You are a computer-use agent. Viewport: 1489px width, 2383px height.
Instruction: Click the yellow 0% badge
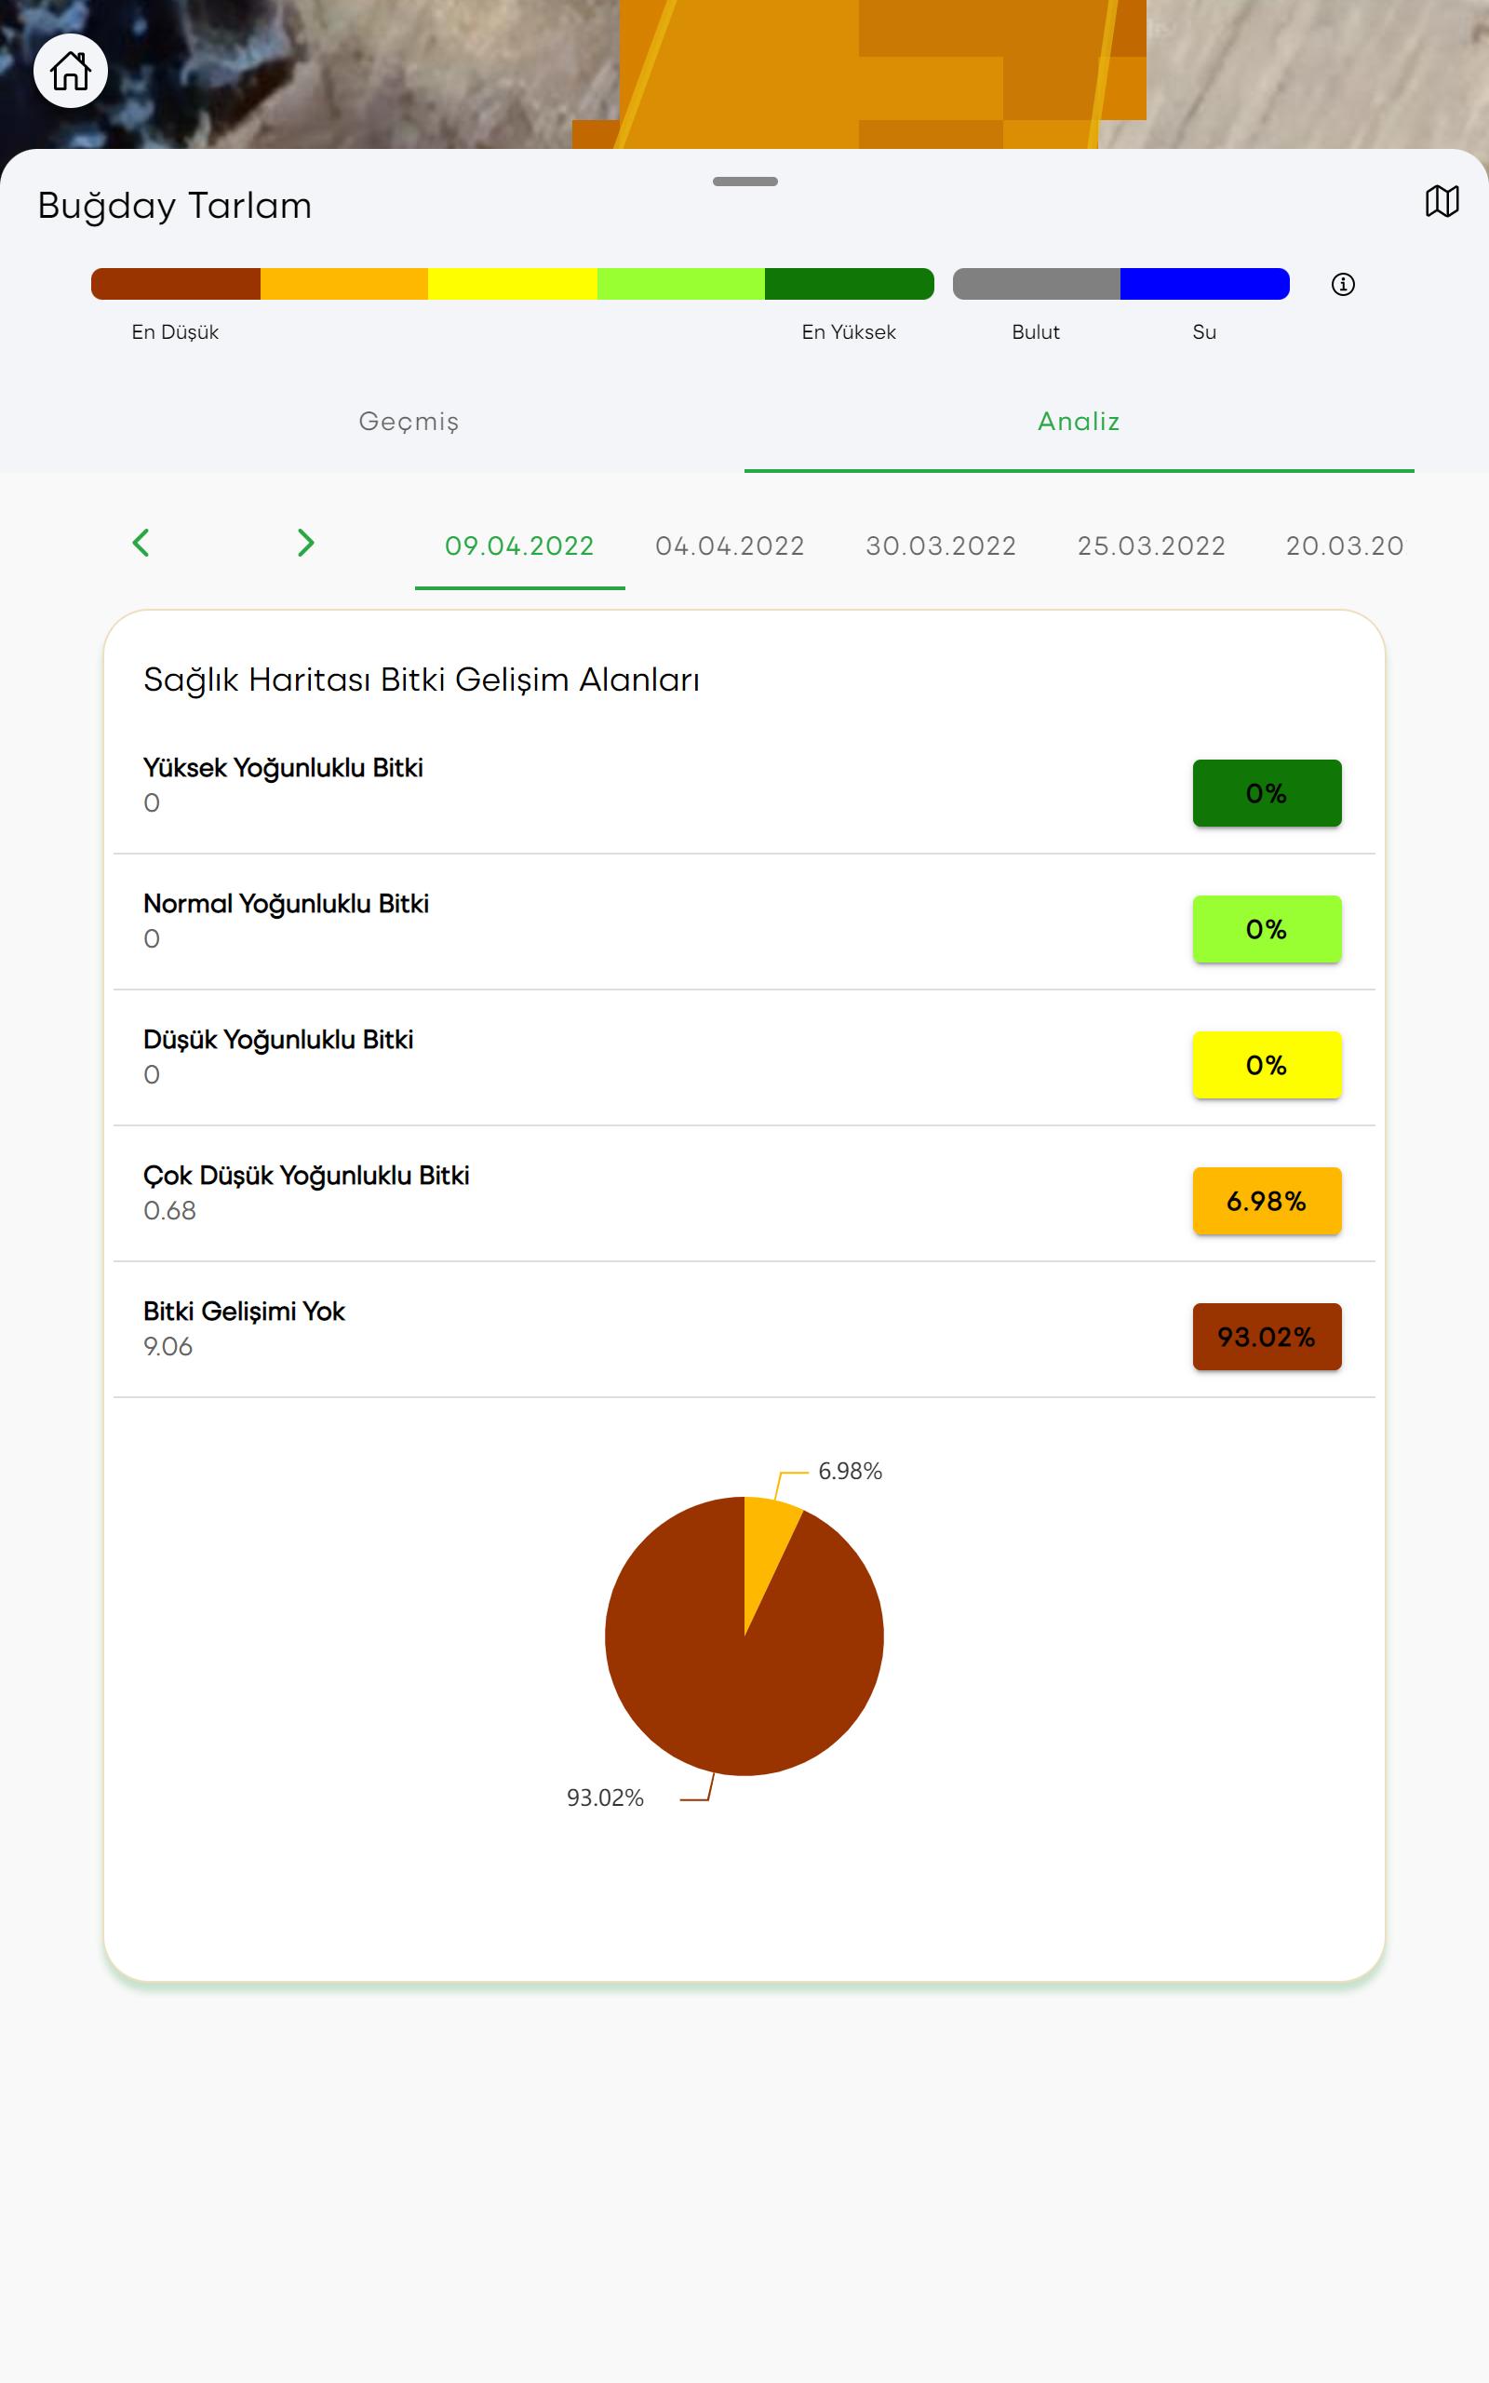pyautogui.click(x=1268, y=1065)
